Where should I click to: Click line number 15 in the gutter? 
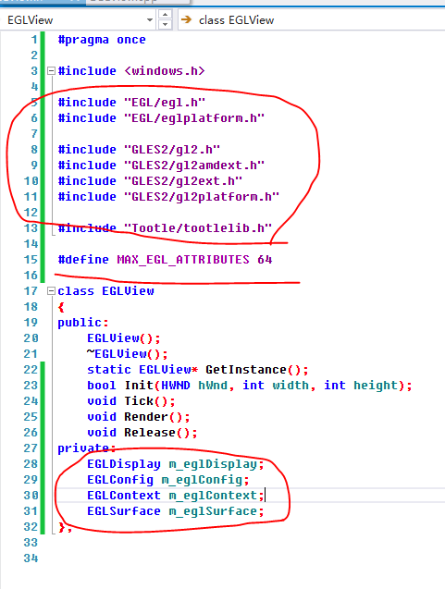pos(31,260)
